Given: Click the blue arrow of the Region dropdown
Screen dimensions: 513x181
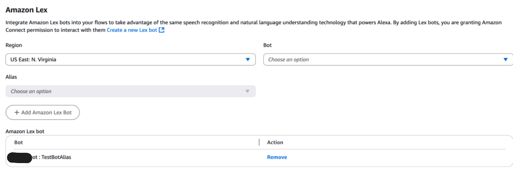Looking at the screenshot, I should point(247,60).
